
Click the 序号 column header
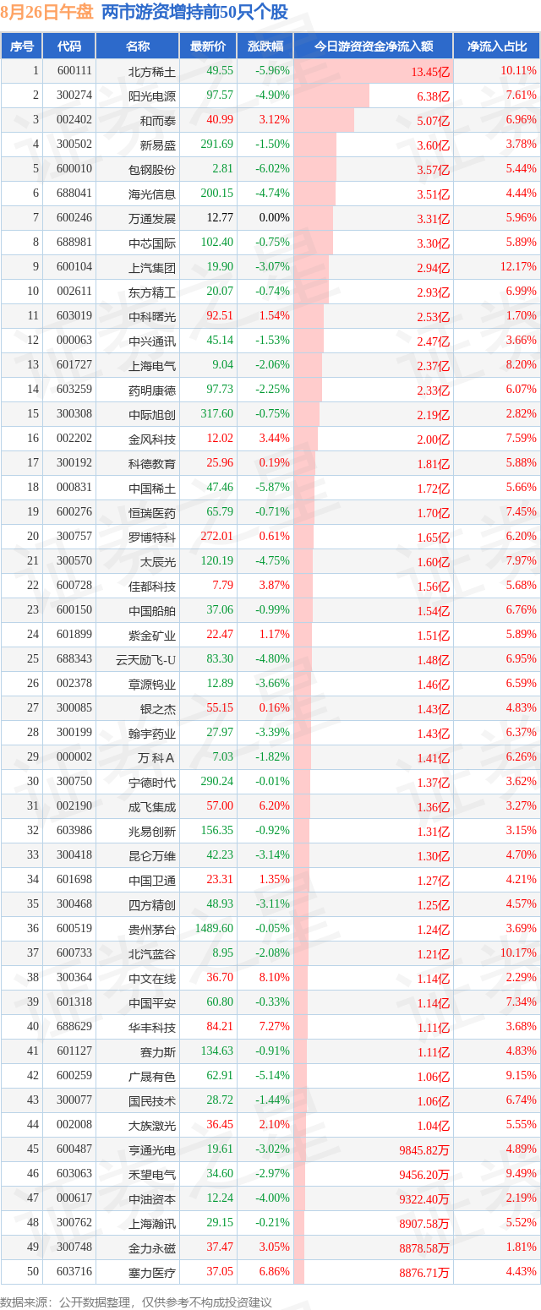click(x=22, y=46)
